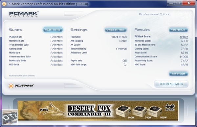Screen dimensions: 197x127
Task: Select the Gaming Suite entry
Action: 15,49
